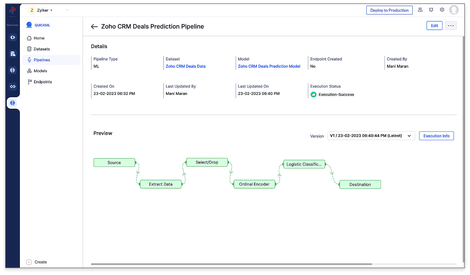Click the Preview section heading

point(103,133)
